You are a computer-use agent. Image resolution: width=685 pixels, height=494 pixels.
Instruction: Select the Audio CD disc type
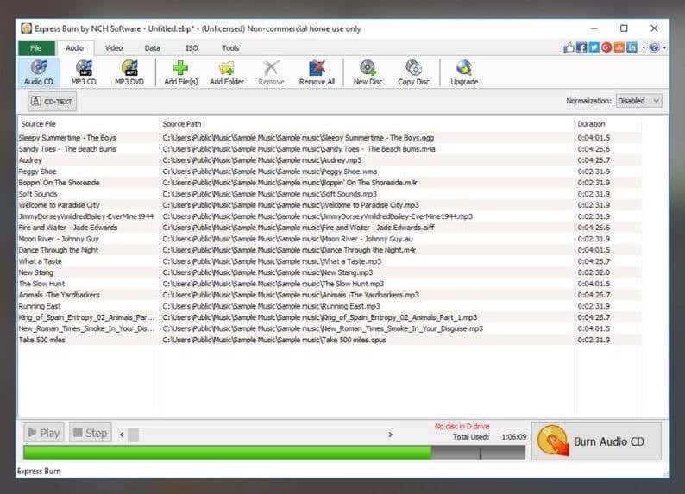click(39, 72)
